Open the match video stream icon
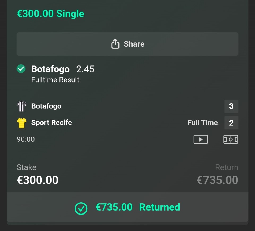 (201, 139)
